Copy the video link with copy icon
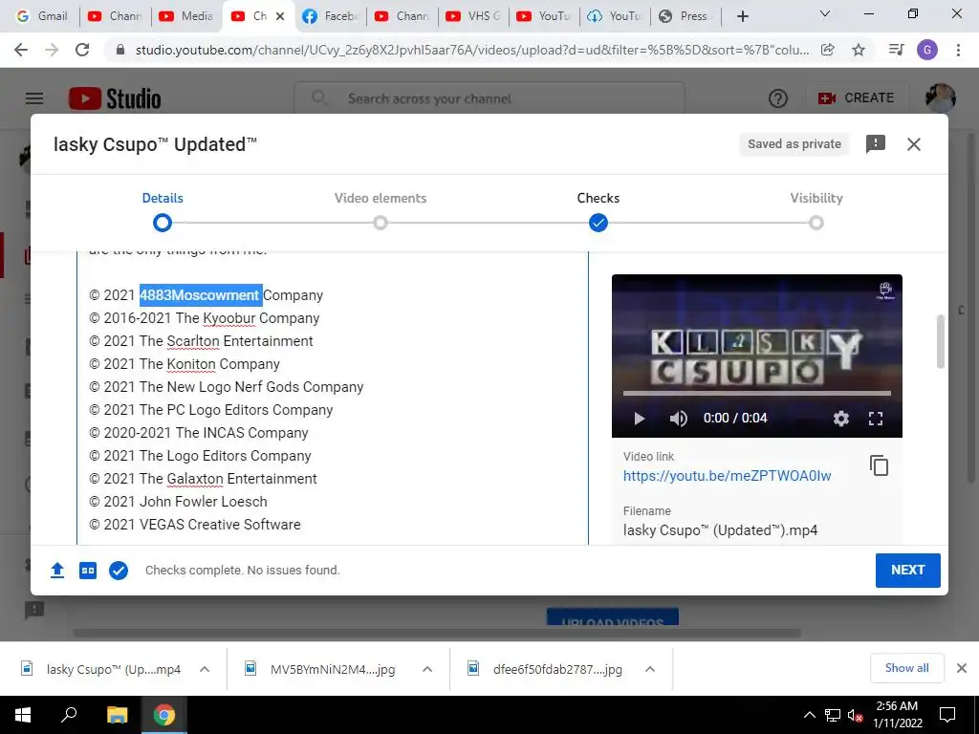The height and width of the screenshot is (734, 979). tap(880, 465)
